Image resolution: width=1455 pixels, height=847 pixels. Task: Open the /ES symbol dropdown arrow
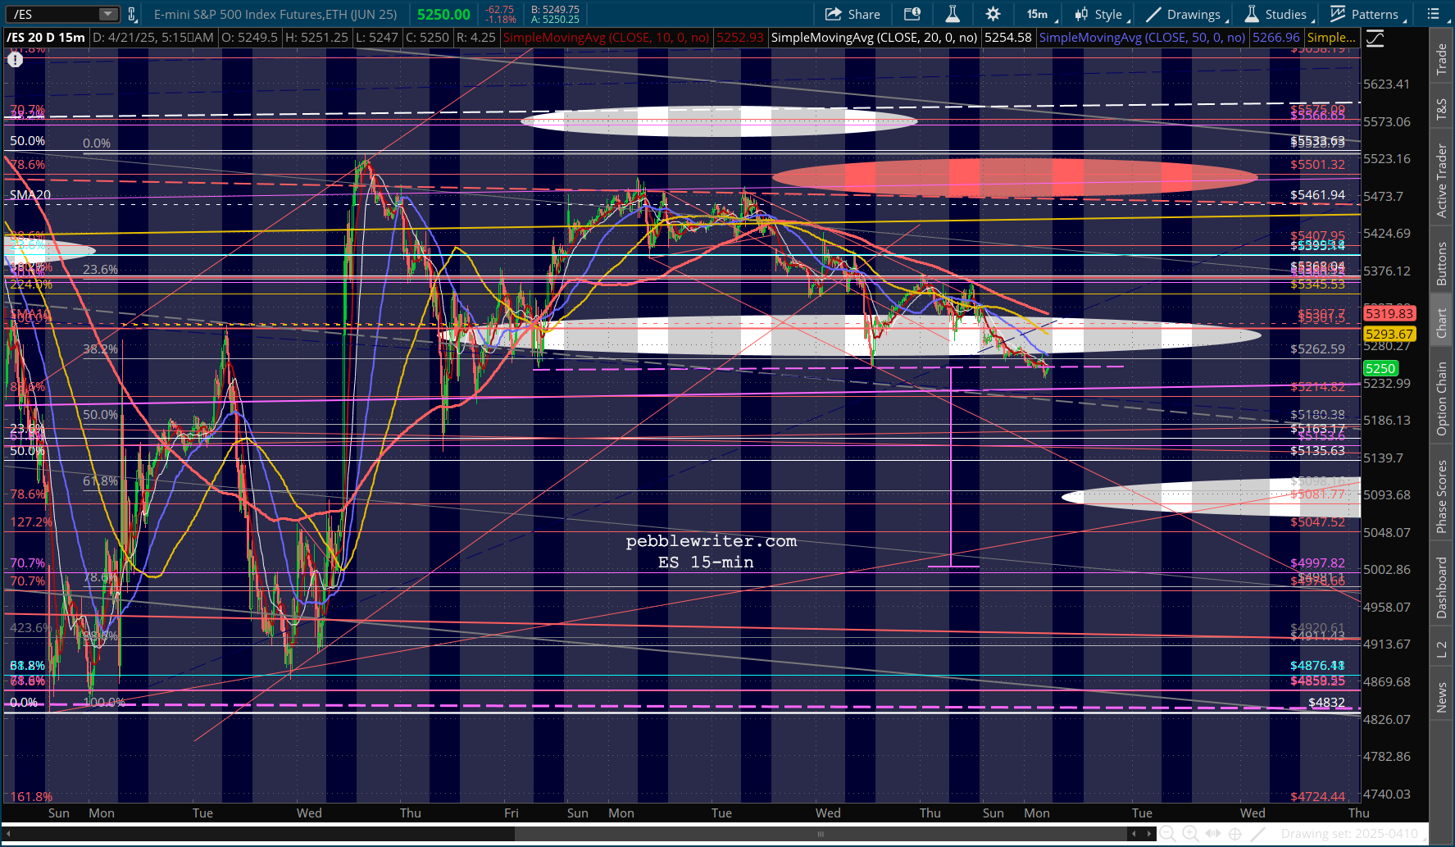108,14
